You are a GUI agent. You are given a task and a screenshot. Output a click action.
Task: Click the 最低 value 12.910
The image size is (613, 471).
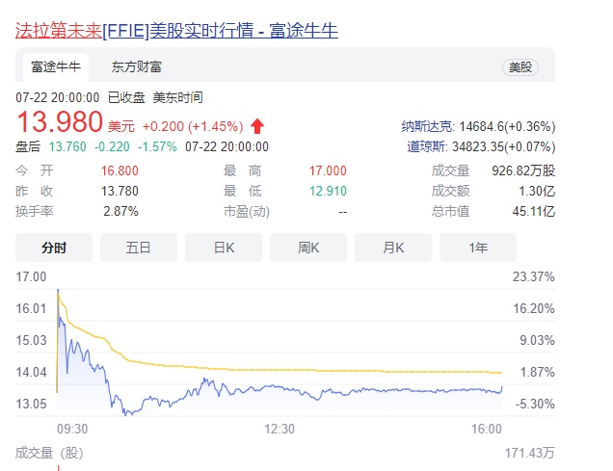(x=328, y=191)
